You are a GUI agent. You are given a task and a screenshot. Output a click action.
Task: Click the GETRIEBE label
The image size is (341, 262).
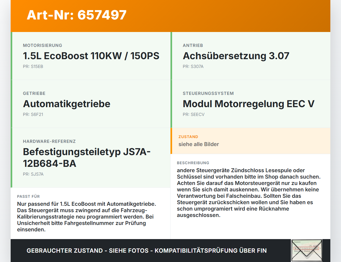(34, 93)
